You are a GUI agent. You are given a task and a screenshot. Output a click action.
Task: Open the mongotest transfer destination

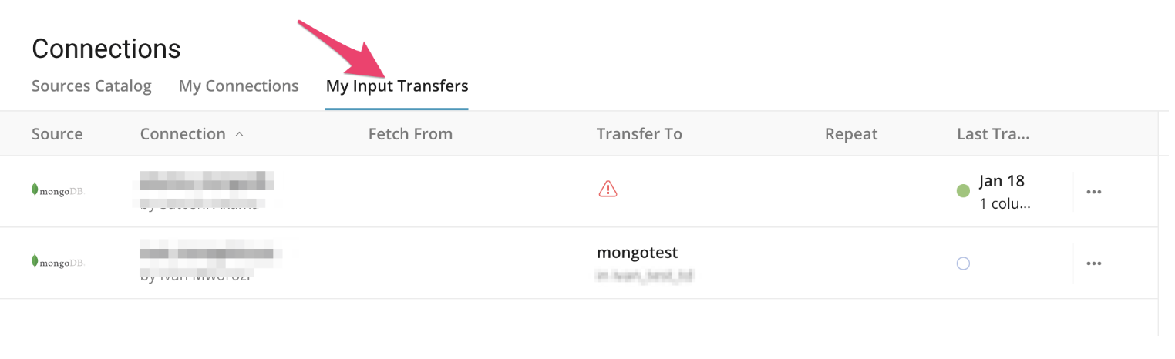click(637, 253)
